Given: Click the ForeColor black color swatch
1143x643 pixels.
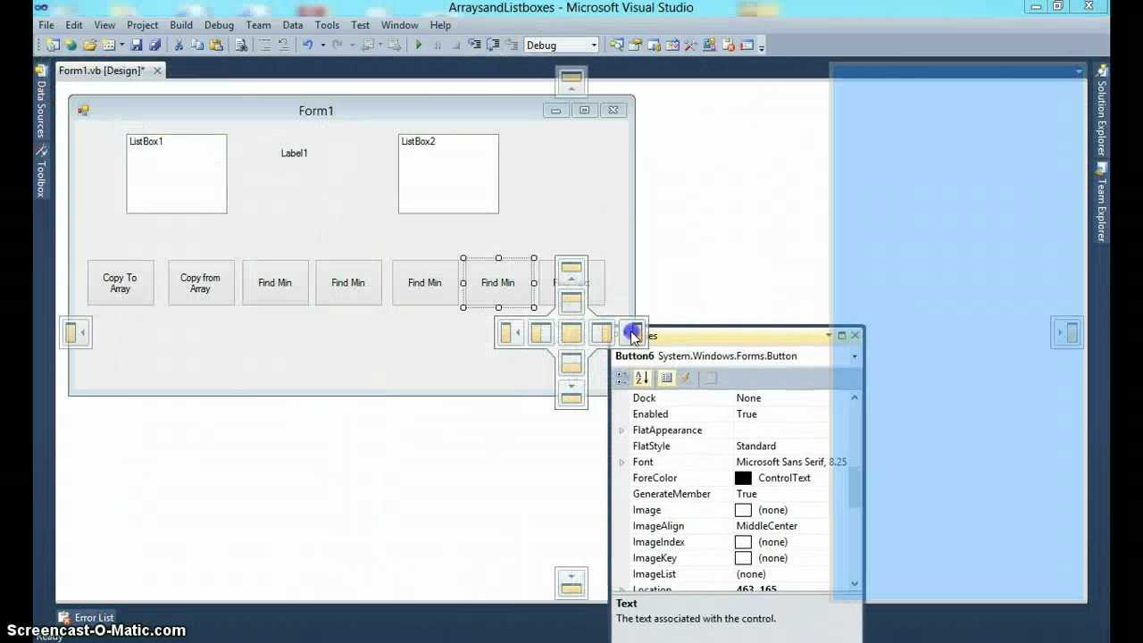Looking at the screenshot, I should [x=743, y=479].
